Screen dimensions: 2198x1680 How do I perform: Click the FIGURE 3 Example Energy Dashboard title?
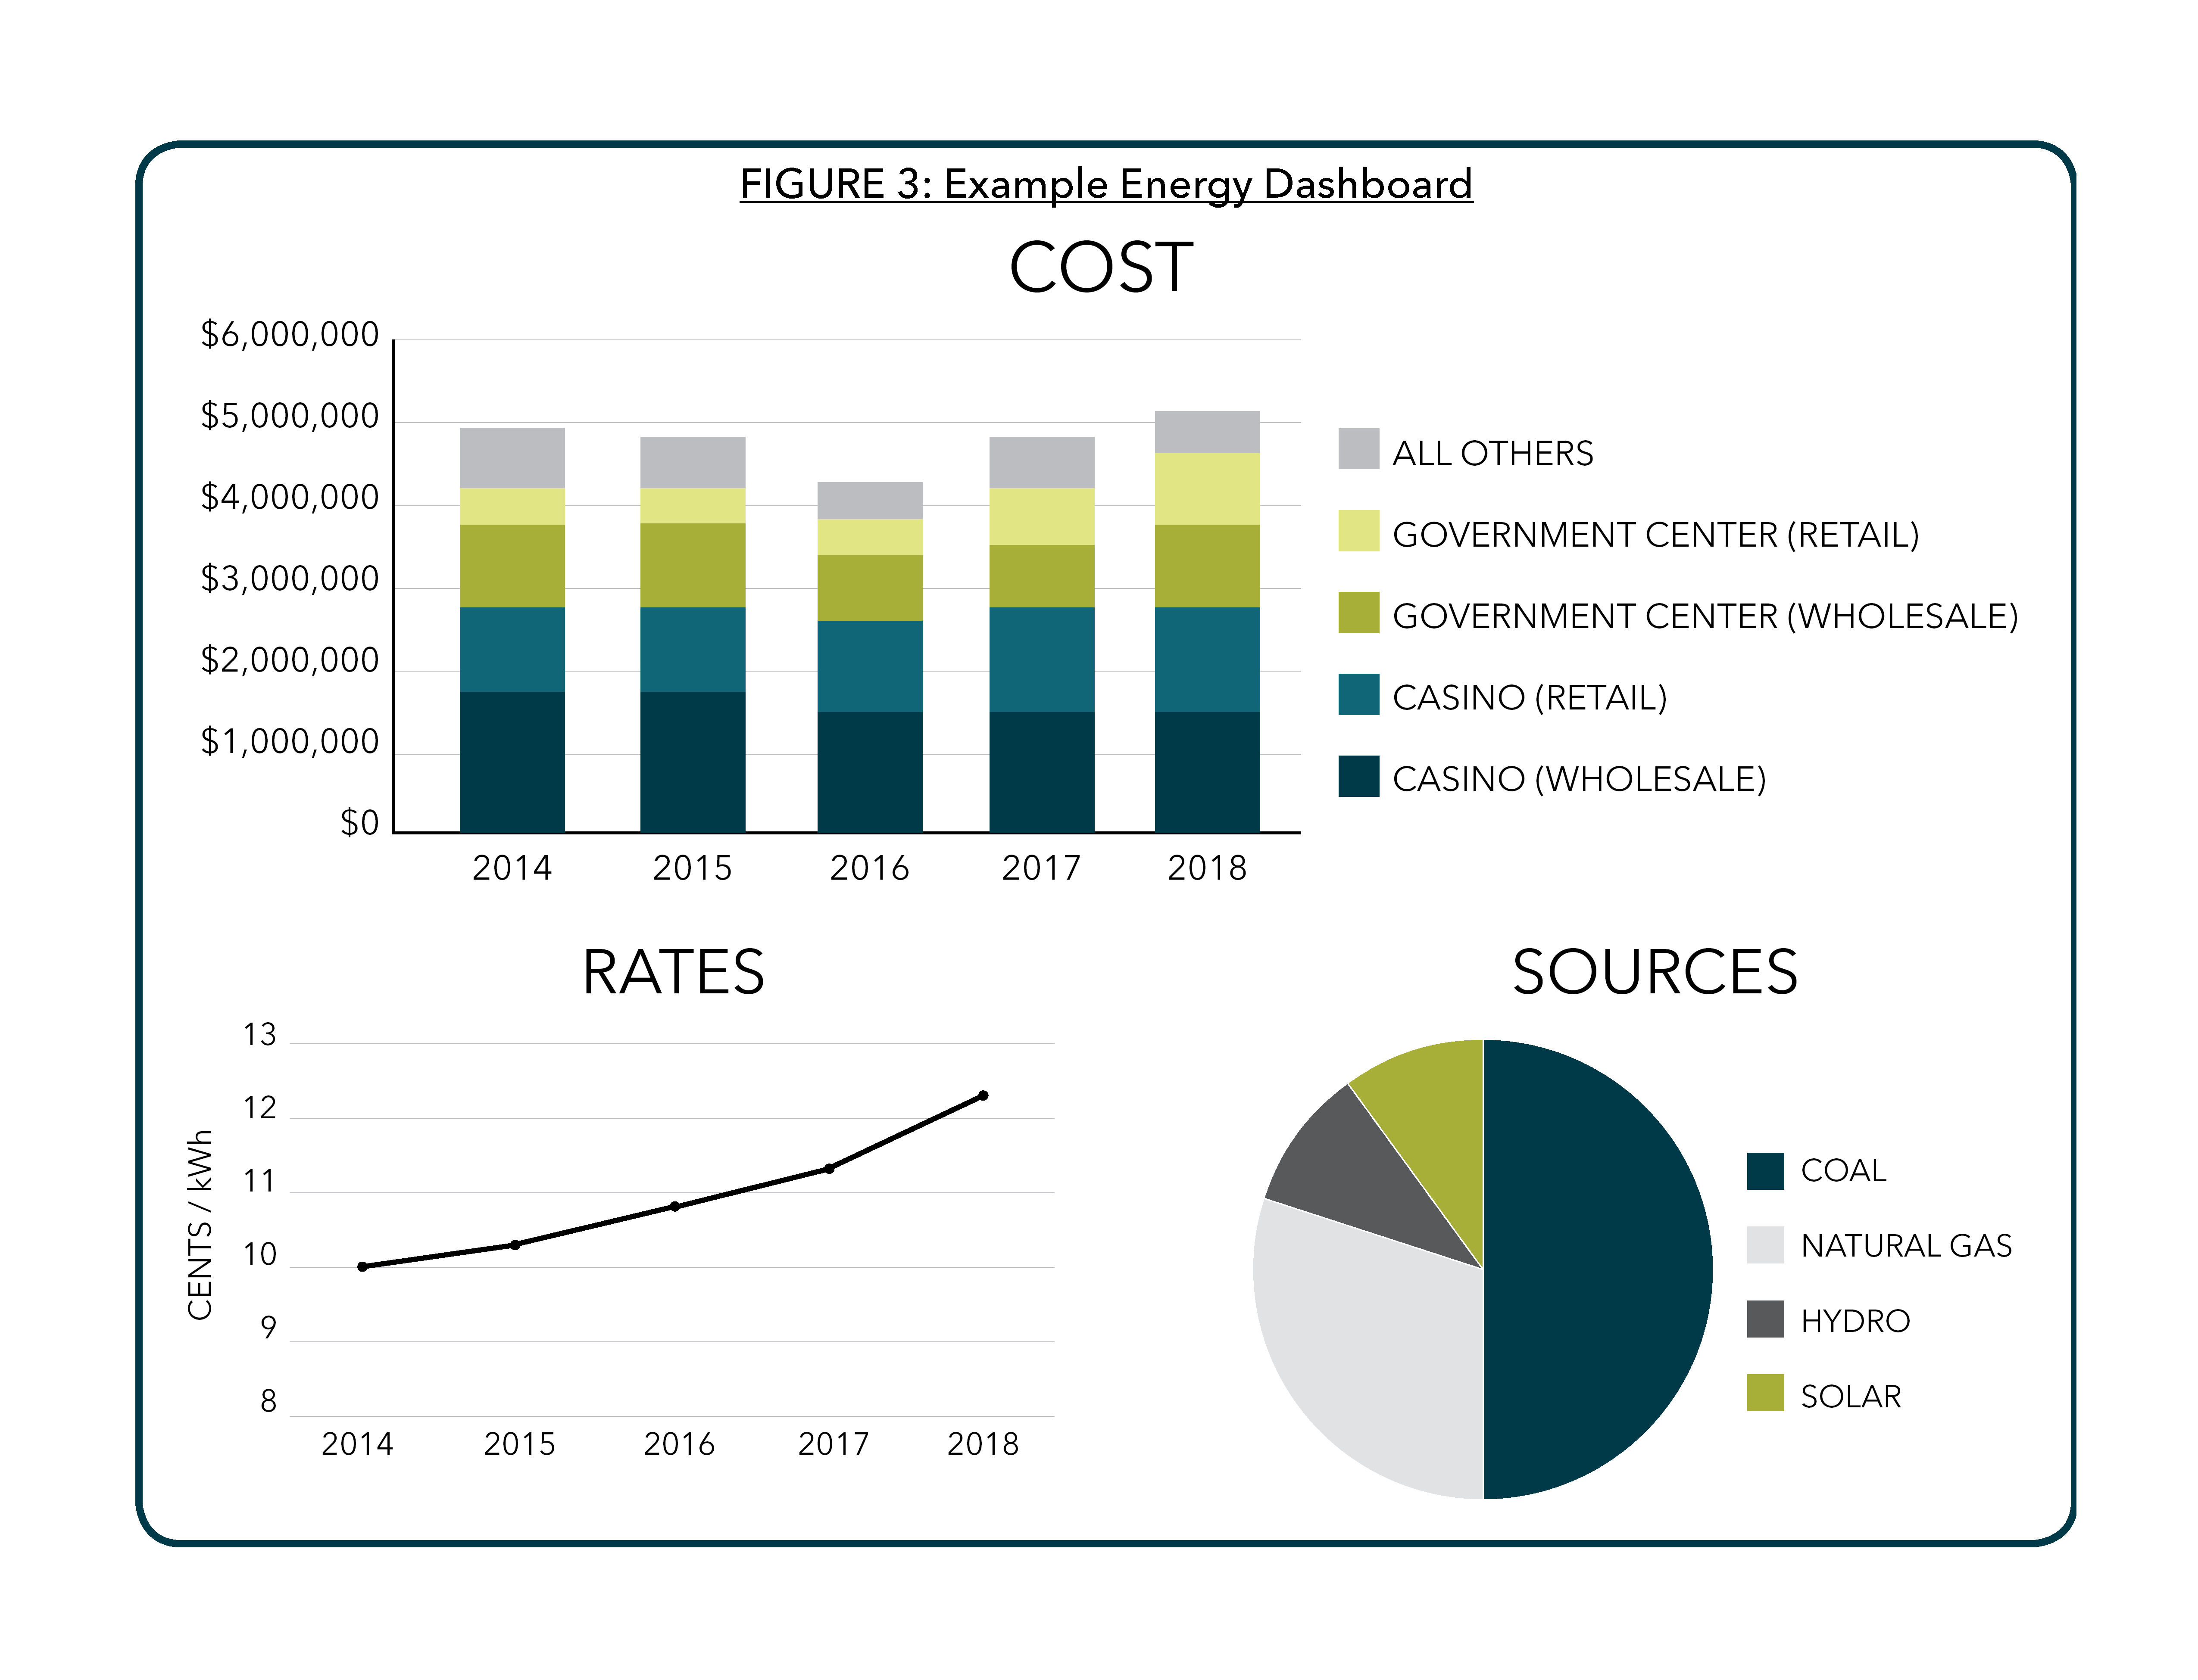click(x=1105, y=184)
